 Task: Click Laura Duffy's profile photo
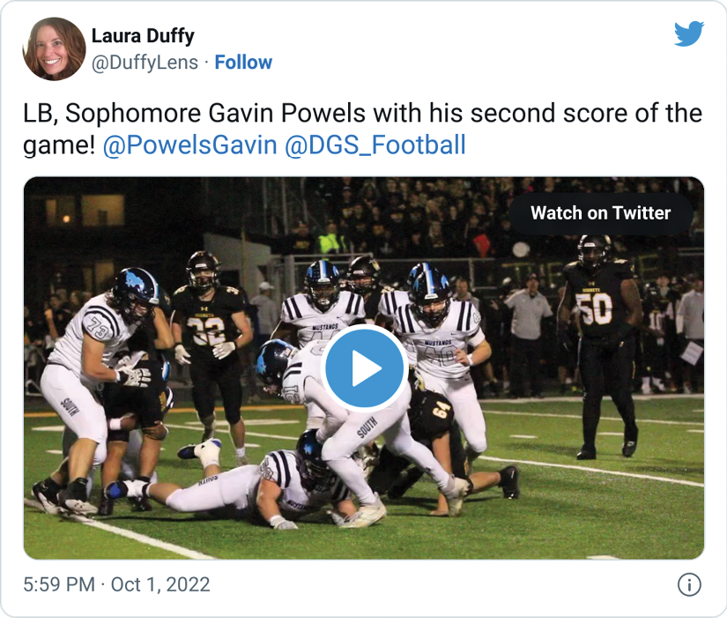(55, 48)
